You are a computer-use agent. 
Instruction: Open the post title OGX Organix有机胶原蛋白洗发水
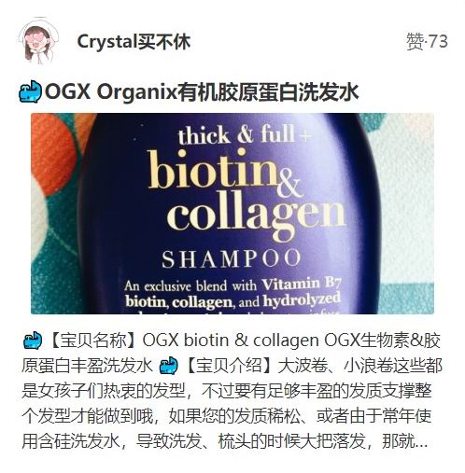(202, 91)
